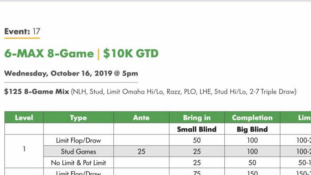
Task: Click the Ante column header
Action: tap(141, 118)
